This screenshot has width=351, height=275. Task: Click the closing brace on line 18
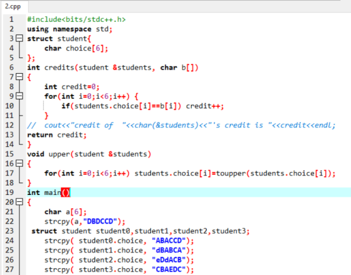click(29, 182)
